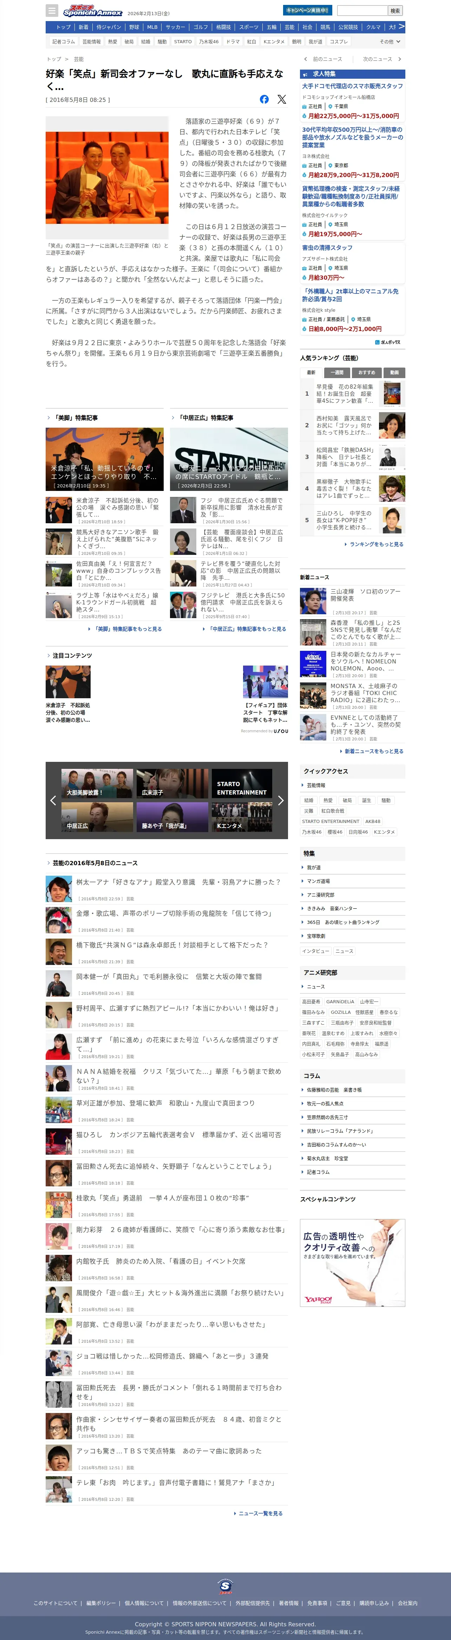Screen dimensions: 451x1640
Task: Click the Sponichi Annex logo
Action: 92,11
